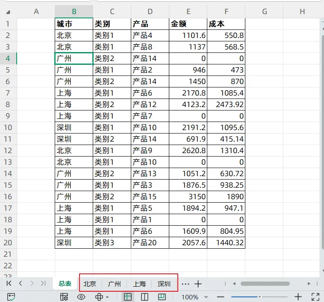Click the zoom slider handle

coord(259,297)
